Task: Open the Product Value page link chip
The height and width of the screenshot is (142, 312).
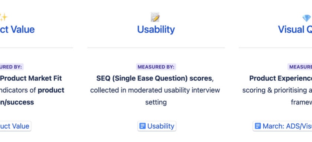Action: (x=15, y=126)
